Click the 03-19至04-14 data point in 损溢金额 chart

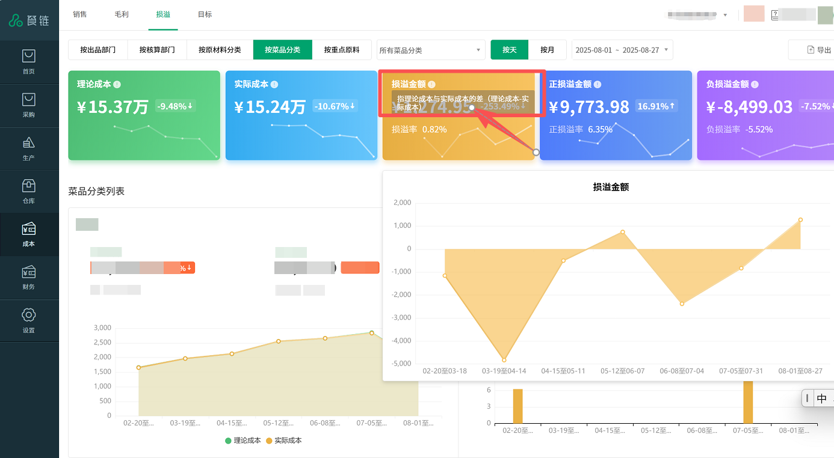click(x=504, y=360)
